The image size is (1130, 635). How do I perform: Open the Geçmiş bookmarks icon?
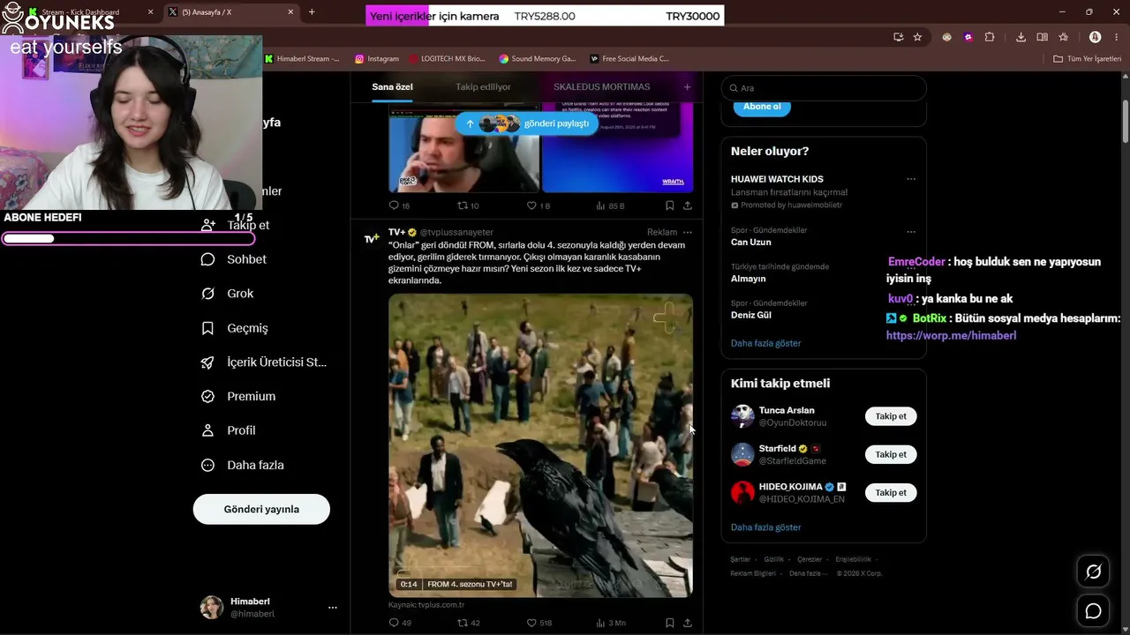tap(208, 328)
